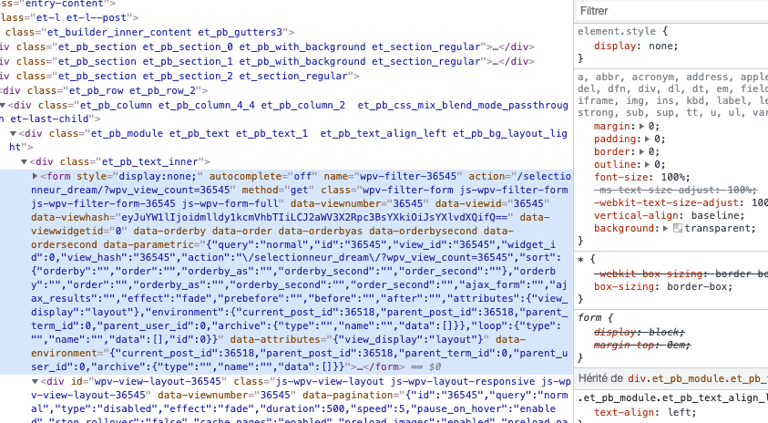Image resolution: width=768 pixels, height=423 pixels.
Task: Expand the padding shorthand property
Action: click(647, 139)
